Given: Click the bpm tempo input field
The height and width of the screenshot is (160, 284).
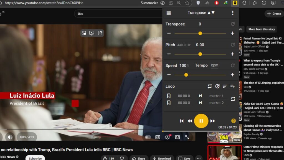Looking at the screenshot, I should (x=215, y=65).
